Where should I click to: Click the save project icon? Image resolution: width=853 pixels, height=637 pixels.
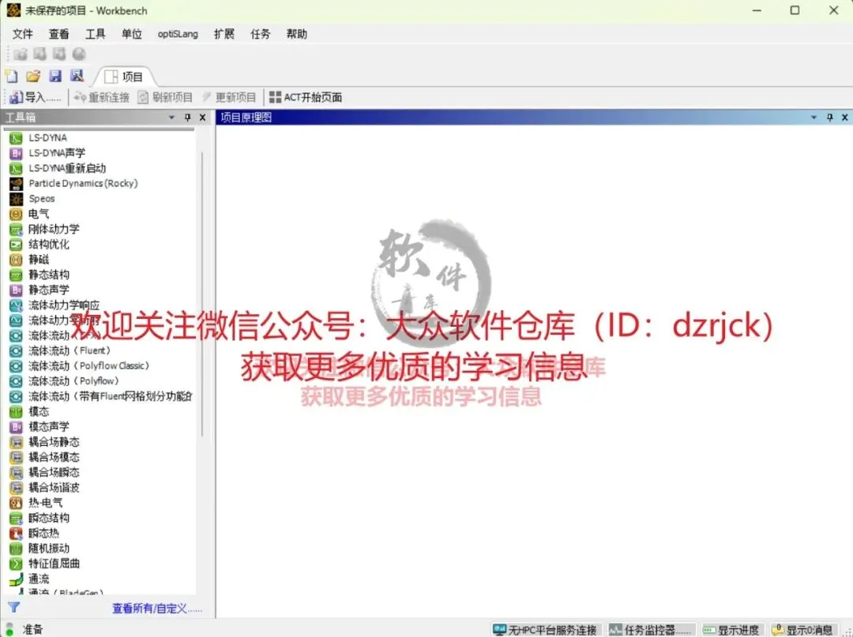pos(55,76)
